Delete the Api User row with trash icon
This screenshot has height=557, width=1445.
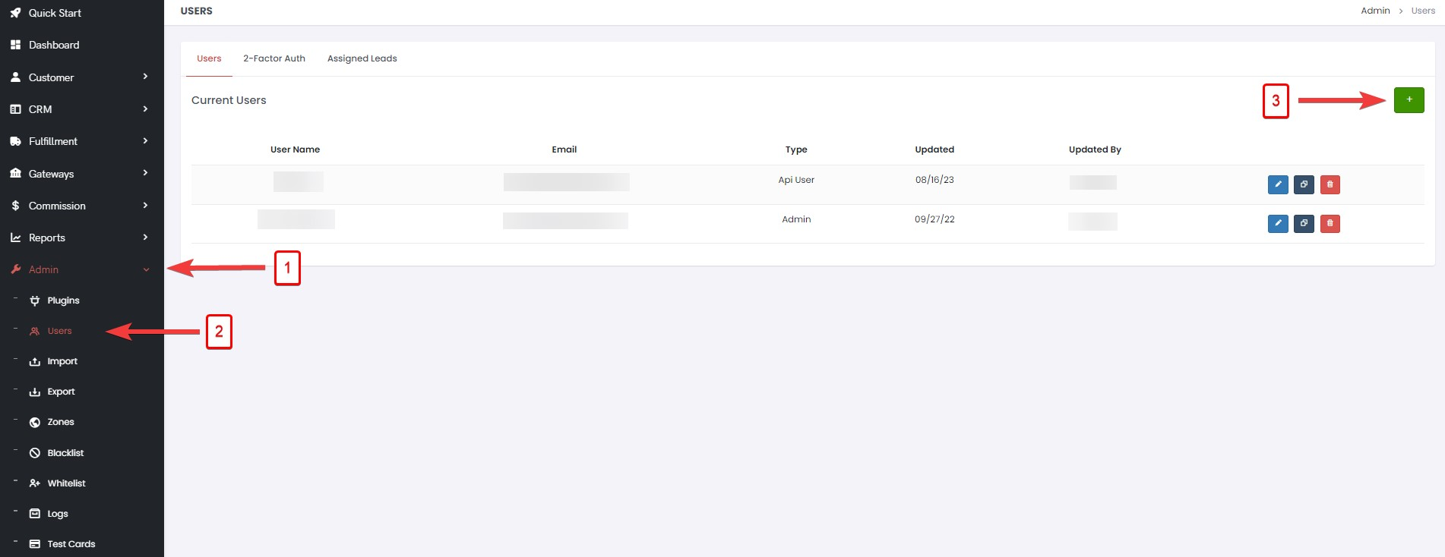pyautogui.click(x=1330, y=184)
